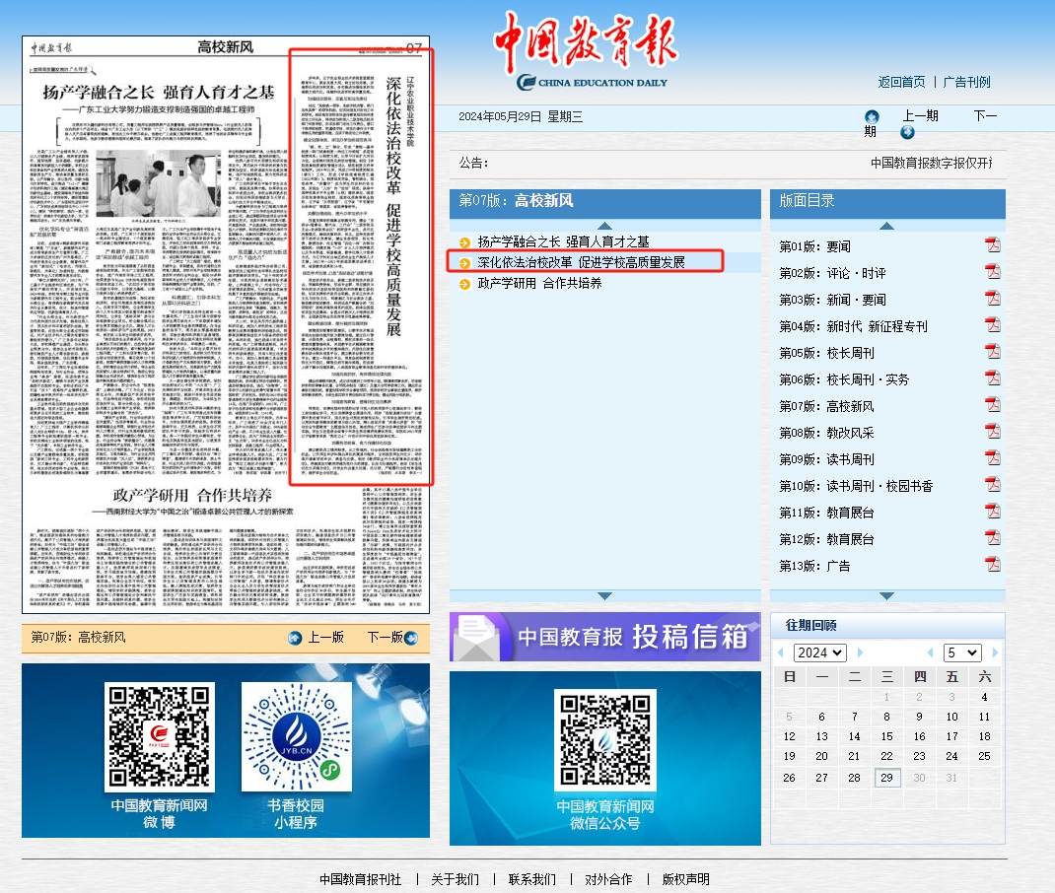The height and width of the screenshot is (893, 1055).
Task: Click the 中国教育报 red logo
Action: click(586, 41)
